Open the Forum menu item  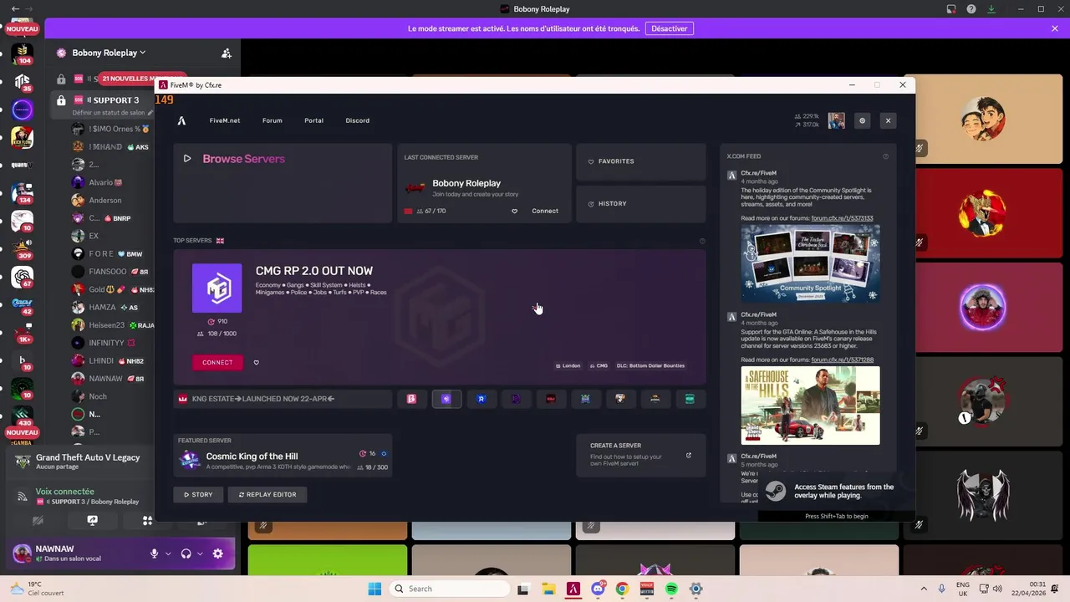(x=273, y=120)
